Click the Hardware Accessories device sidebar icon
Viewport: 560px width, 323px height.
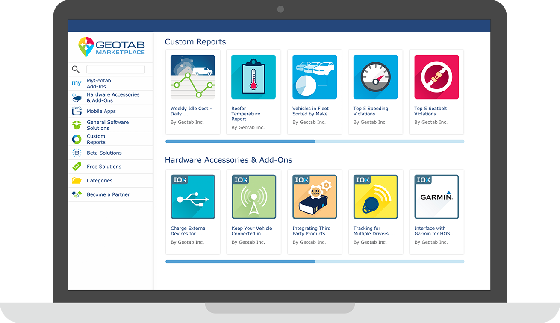coord(77,97)
